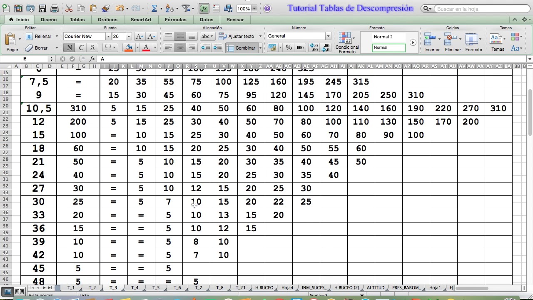Switch to sheet tab ALTITUD
533x300 pixels.
[375, 288]
